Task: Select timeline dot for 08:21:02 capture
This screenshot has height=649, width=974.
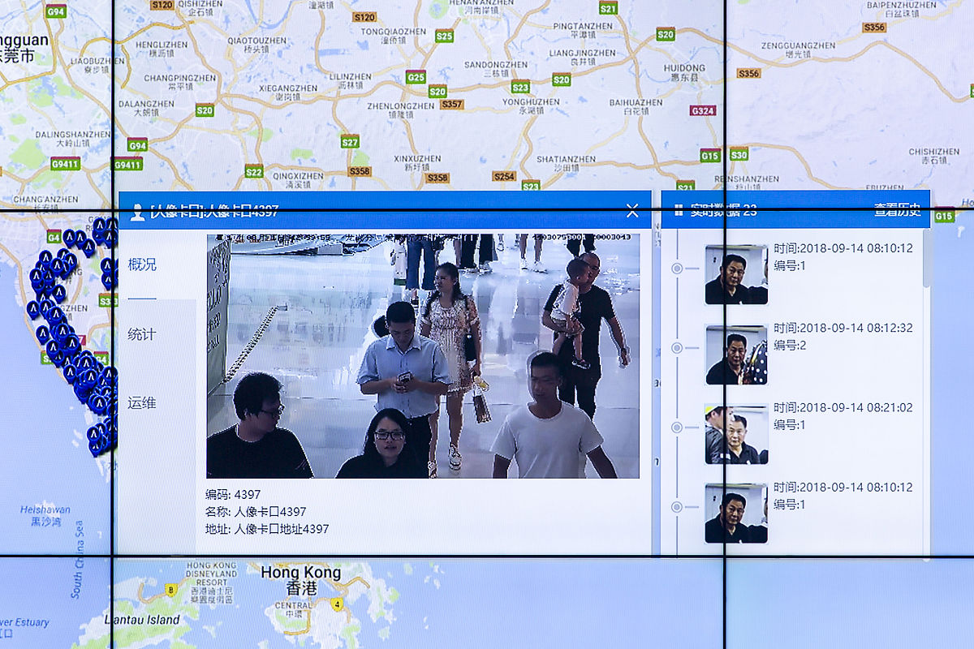Action: coord(677,428)
